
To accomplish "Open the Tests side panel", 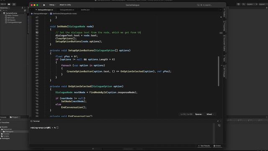I will [224, 59].
